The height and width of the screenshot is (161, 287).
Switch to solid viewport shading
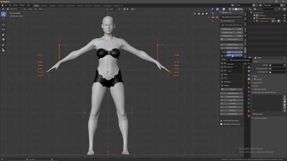click(236, 9)
